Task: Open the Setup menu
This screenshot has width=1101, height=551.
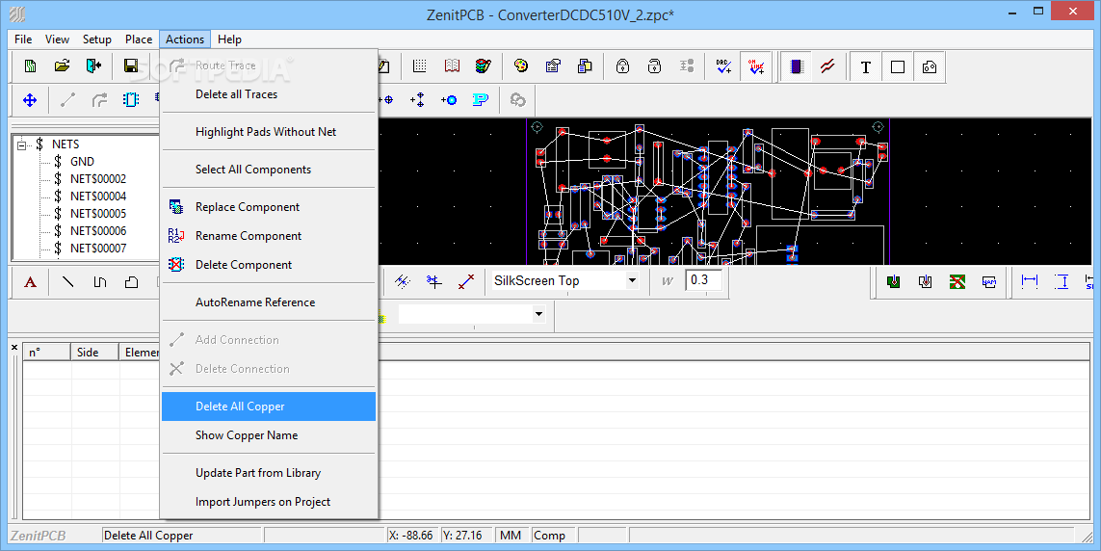Action: pos(97,39)
